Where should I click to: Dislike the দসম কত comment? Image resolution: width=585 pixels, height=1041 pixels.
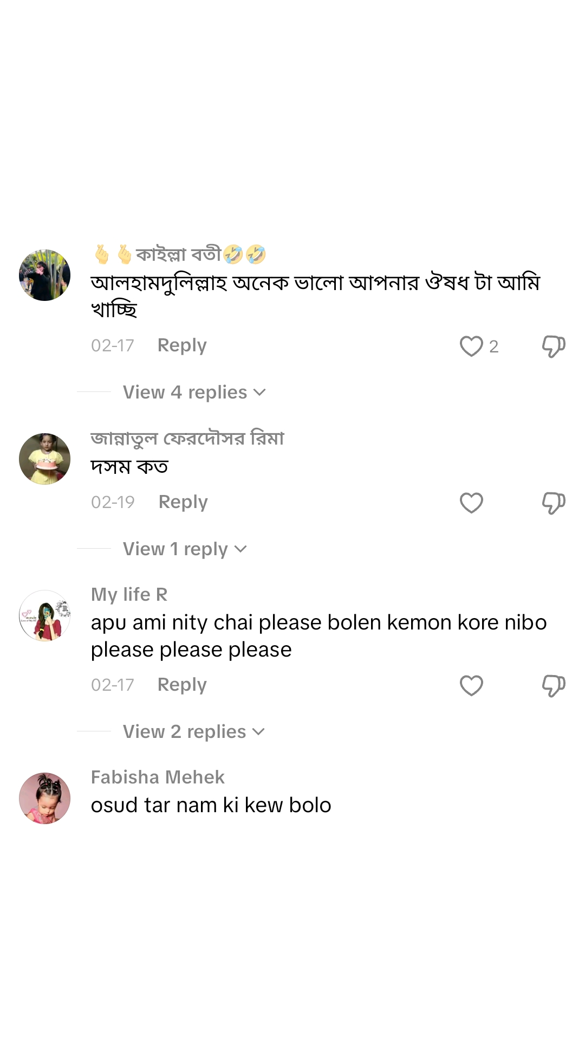click(x=553, y=503)
